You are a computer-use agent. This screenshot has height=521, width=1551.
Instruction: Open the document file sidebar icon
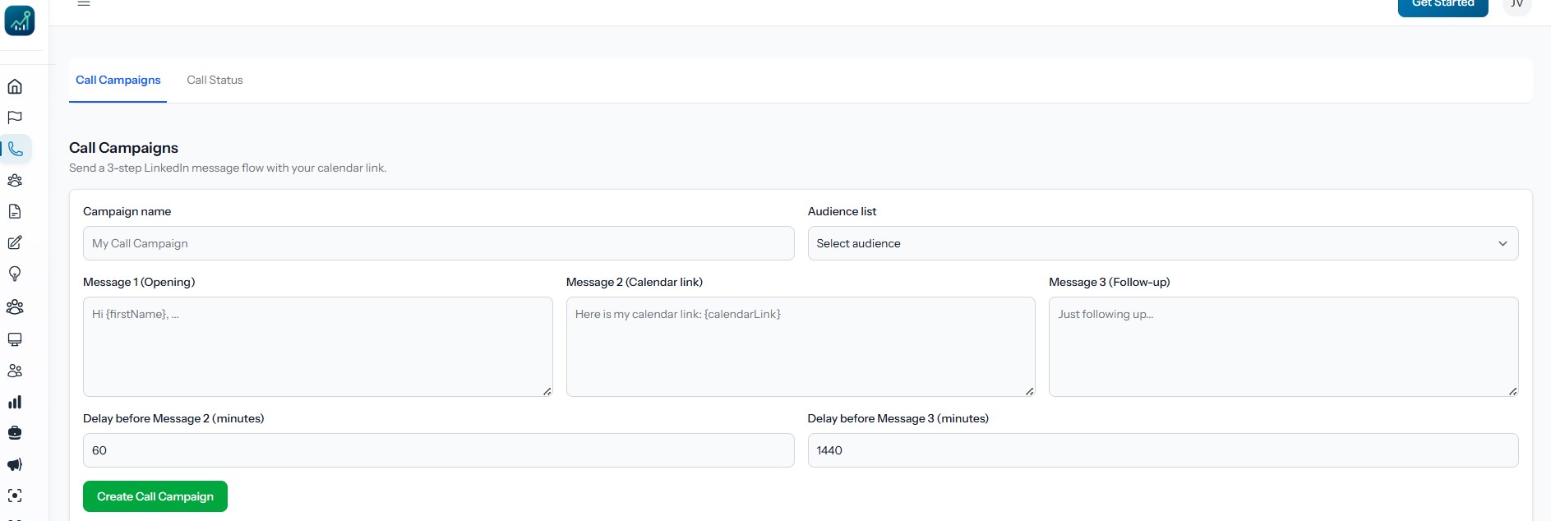15,211
